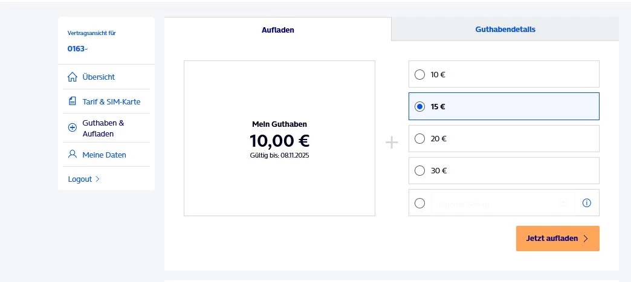The height and width of the screenshot is (282, 631).
Task: Click the Mein Guthaben balance card
Action: pyautogui.click(x=279, y=138)
